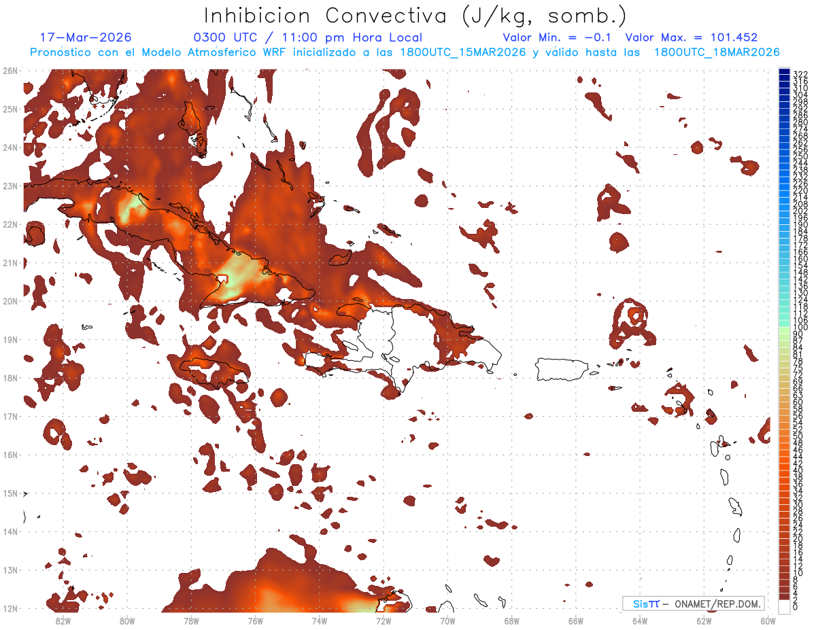This screenshot has width=816, height=630.
Task: Click the '20N' latitude label
Action: [10, 301]
